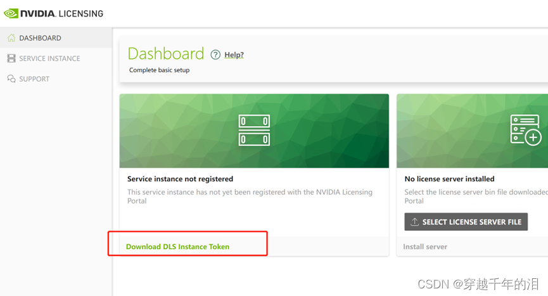This screenshot has height=296, width=548.
Task: Click the 'Select the license server bin file' description
Action: coord(476,196)
